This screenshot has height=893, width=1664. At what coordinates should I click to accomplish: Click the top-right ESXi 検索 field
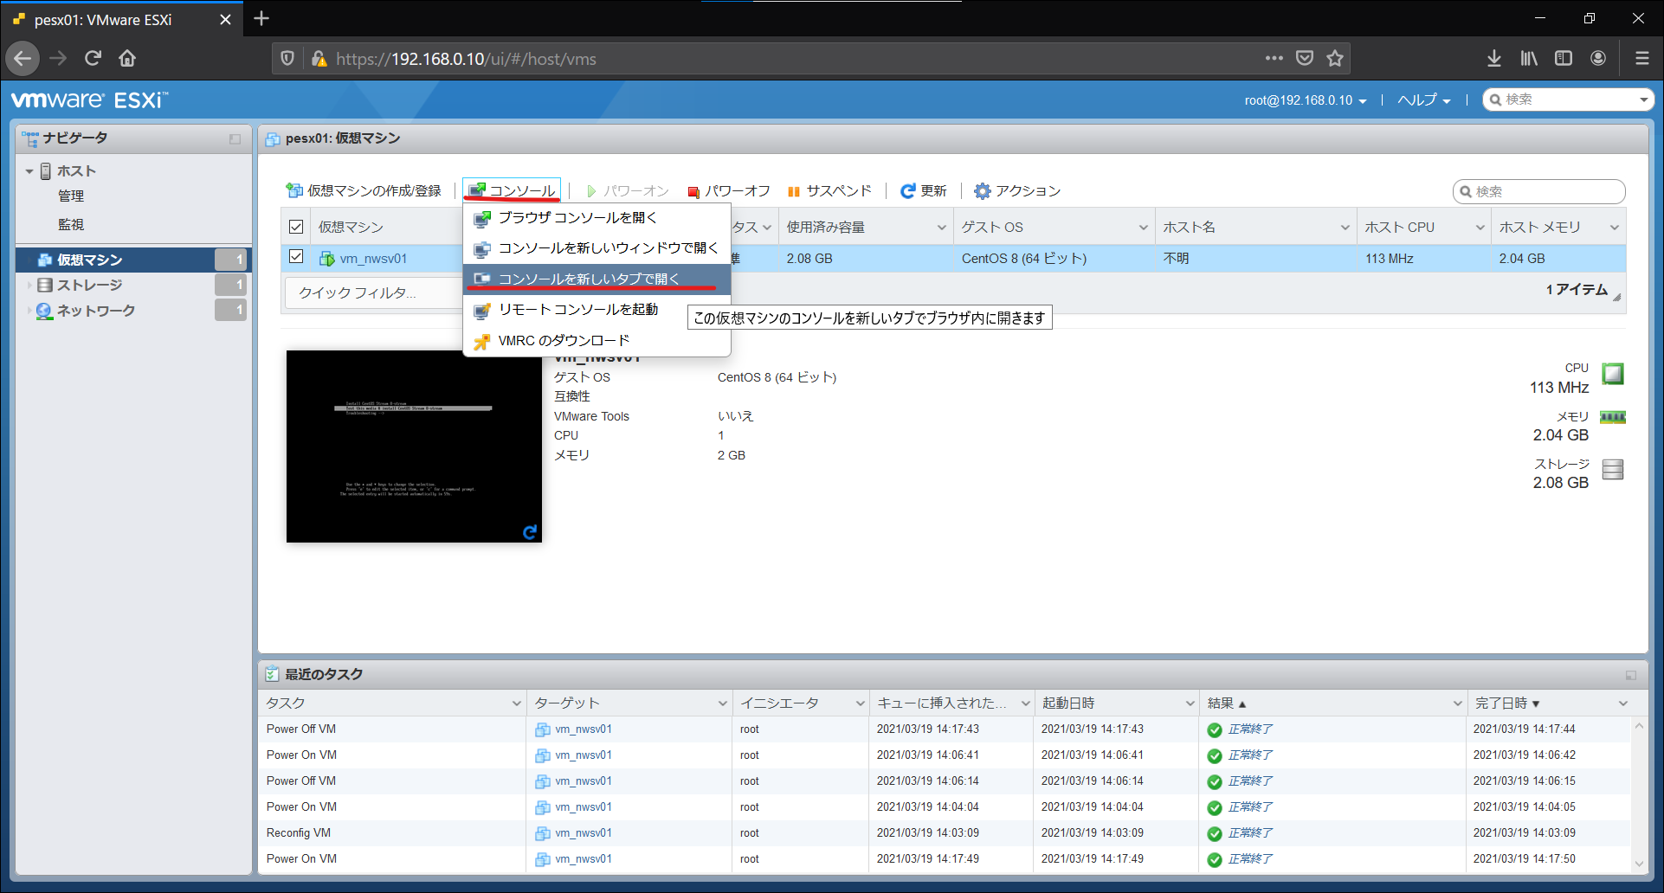coord(1568,100)
